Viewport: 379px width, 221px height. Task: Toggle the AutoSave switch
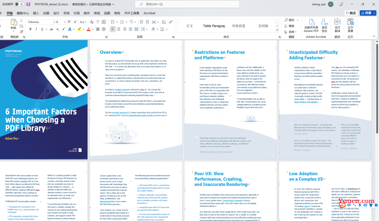[x=19, y=4]
